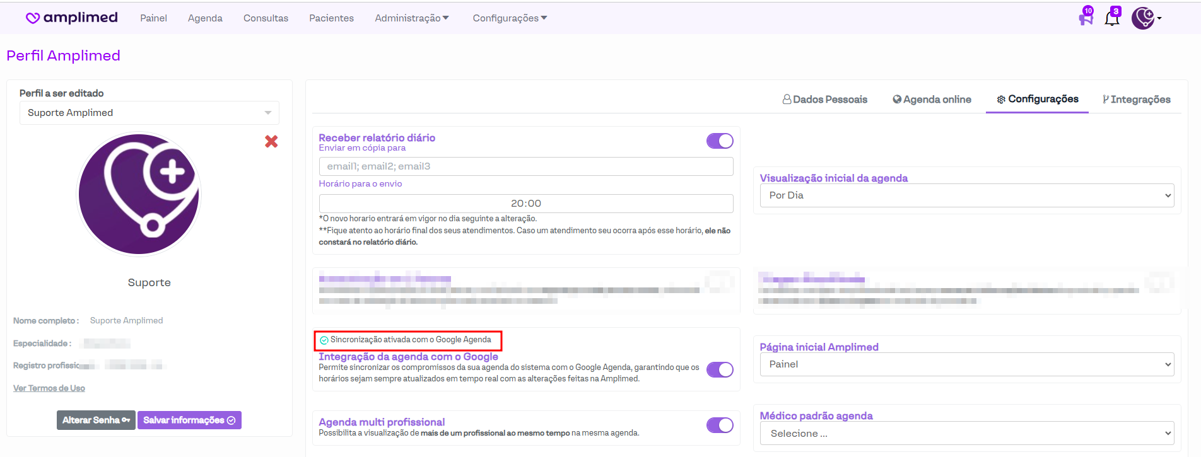Open the Administração menu
1201x457 pixels.
coord(411,18)
